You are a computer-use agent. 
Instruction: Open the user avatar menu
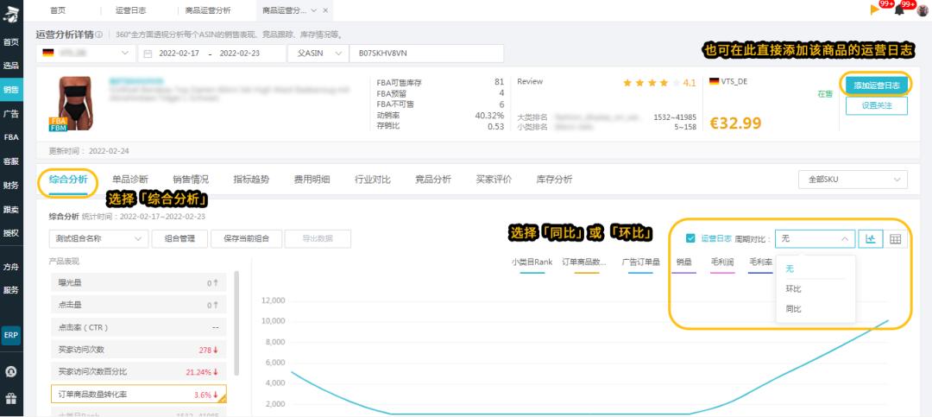tap(922, 9)
